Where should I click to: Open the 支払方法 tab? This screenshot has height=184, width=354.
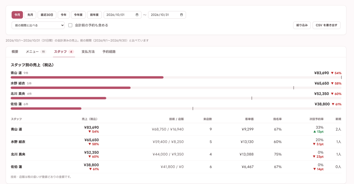[x=88, y=52]
